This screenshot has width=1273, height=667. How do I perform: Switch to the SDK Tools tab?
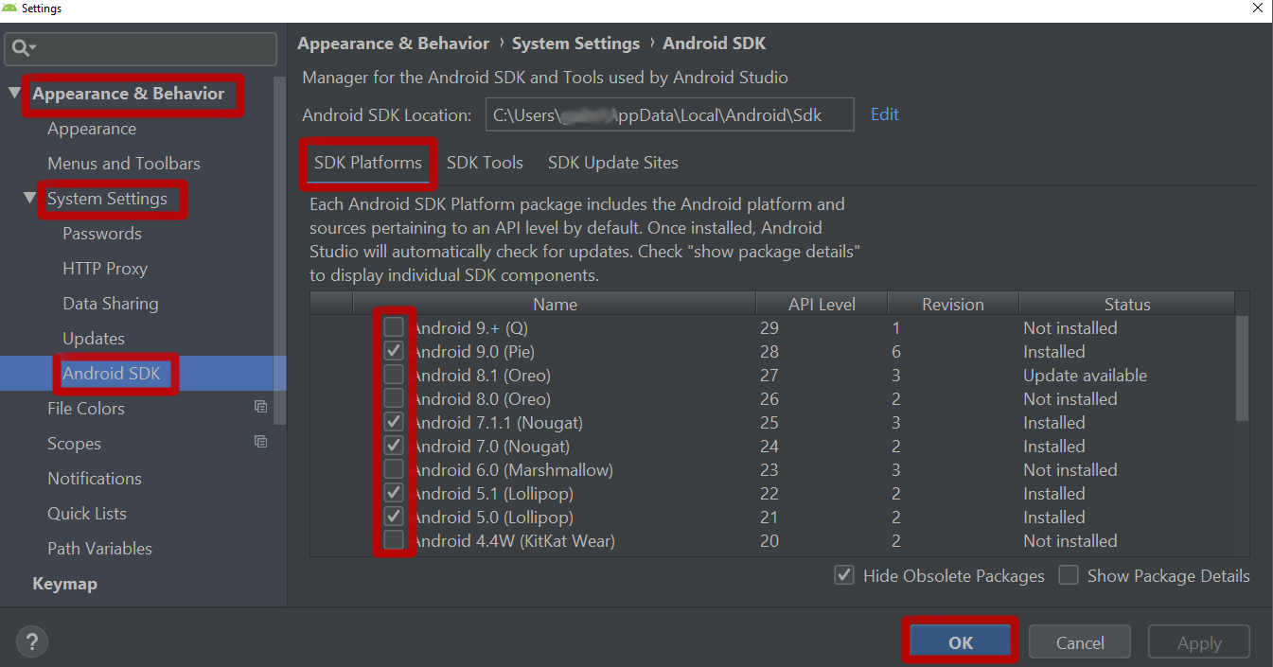[484, 162]
